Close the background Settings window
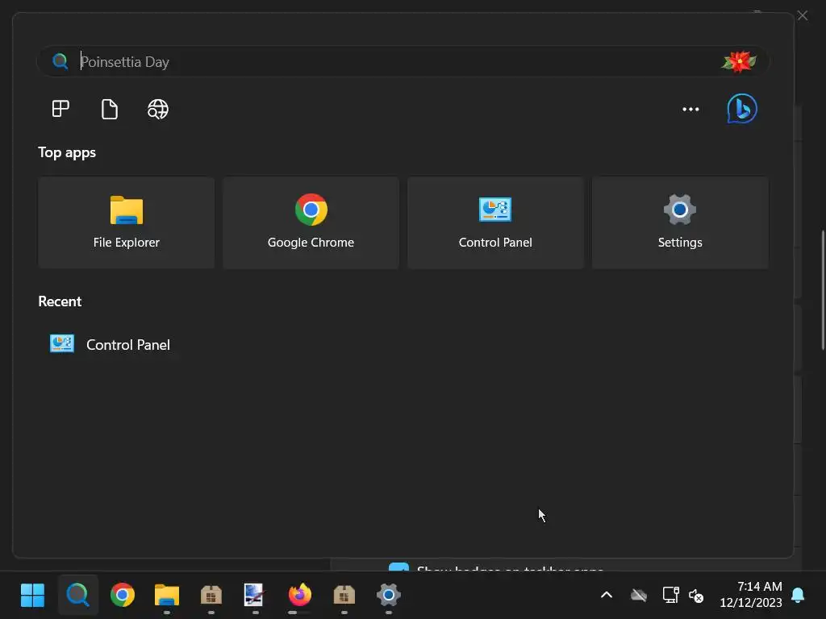This screenshot has height=619, width=826. click(x=803, y=15)
